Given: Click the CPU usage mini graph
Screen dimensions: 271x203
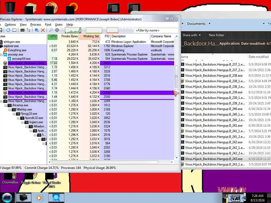Looking at the screenshot, I should click(73, 30).
